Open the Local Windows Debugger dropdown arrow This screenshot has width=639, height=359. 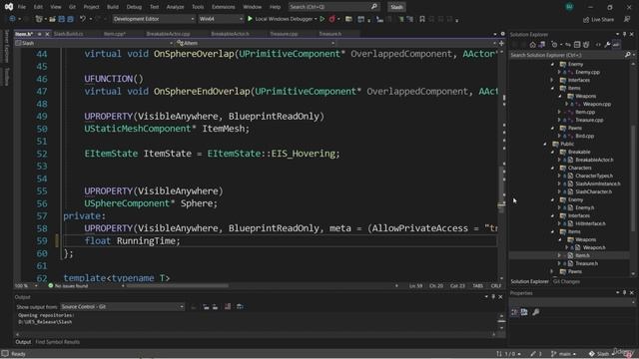click(316, 19)
